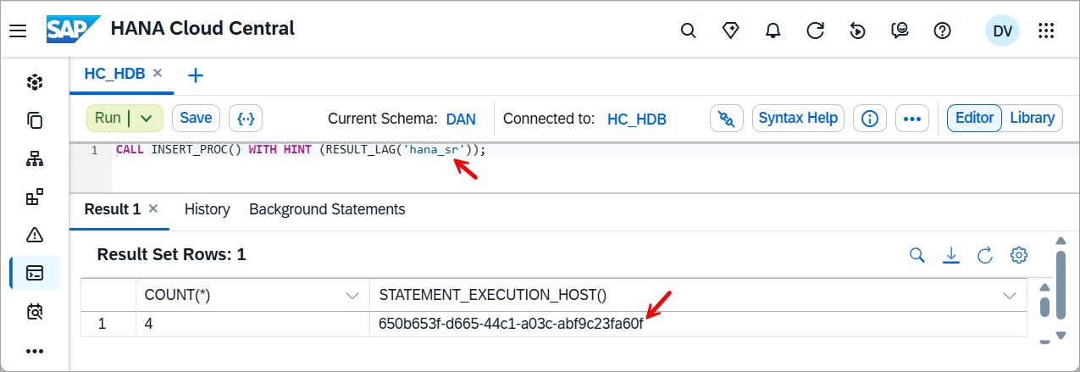The image size is (1080, 372).
Task: Switch to Library view
Action: click(1033, 119)
